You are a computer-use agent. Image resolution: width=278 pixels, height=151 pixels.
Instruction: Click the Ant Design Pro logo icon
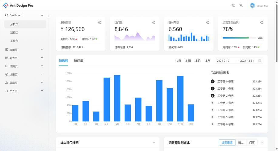coord(5,5)
